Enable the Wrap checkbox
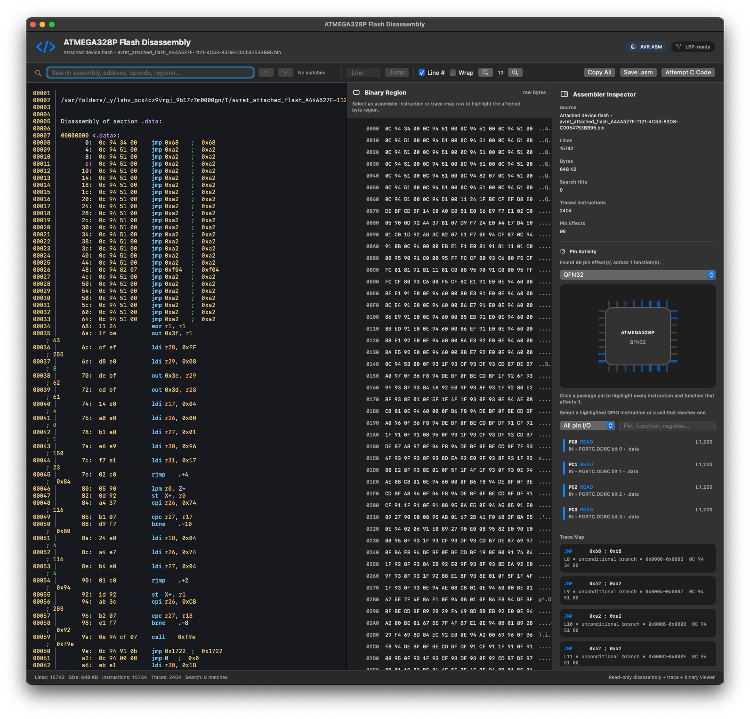Screen dimensions: 750x719 (x=453, y=73)
